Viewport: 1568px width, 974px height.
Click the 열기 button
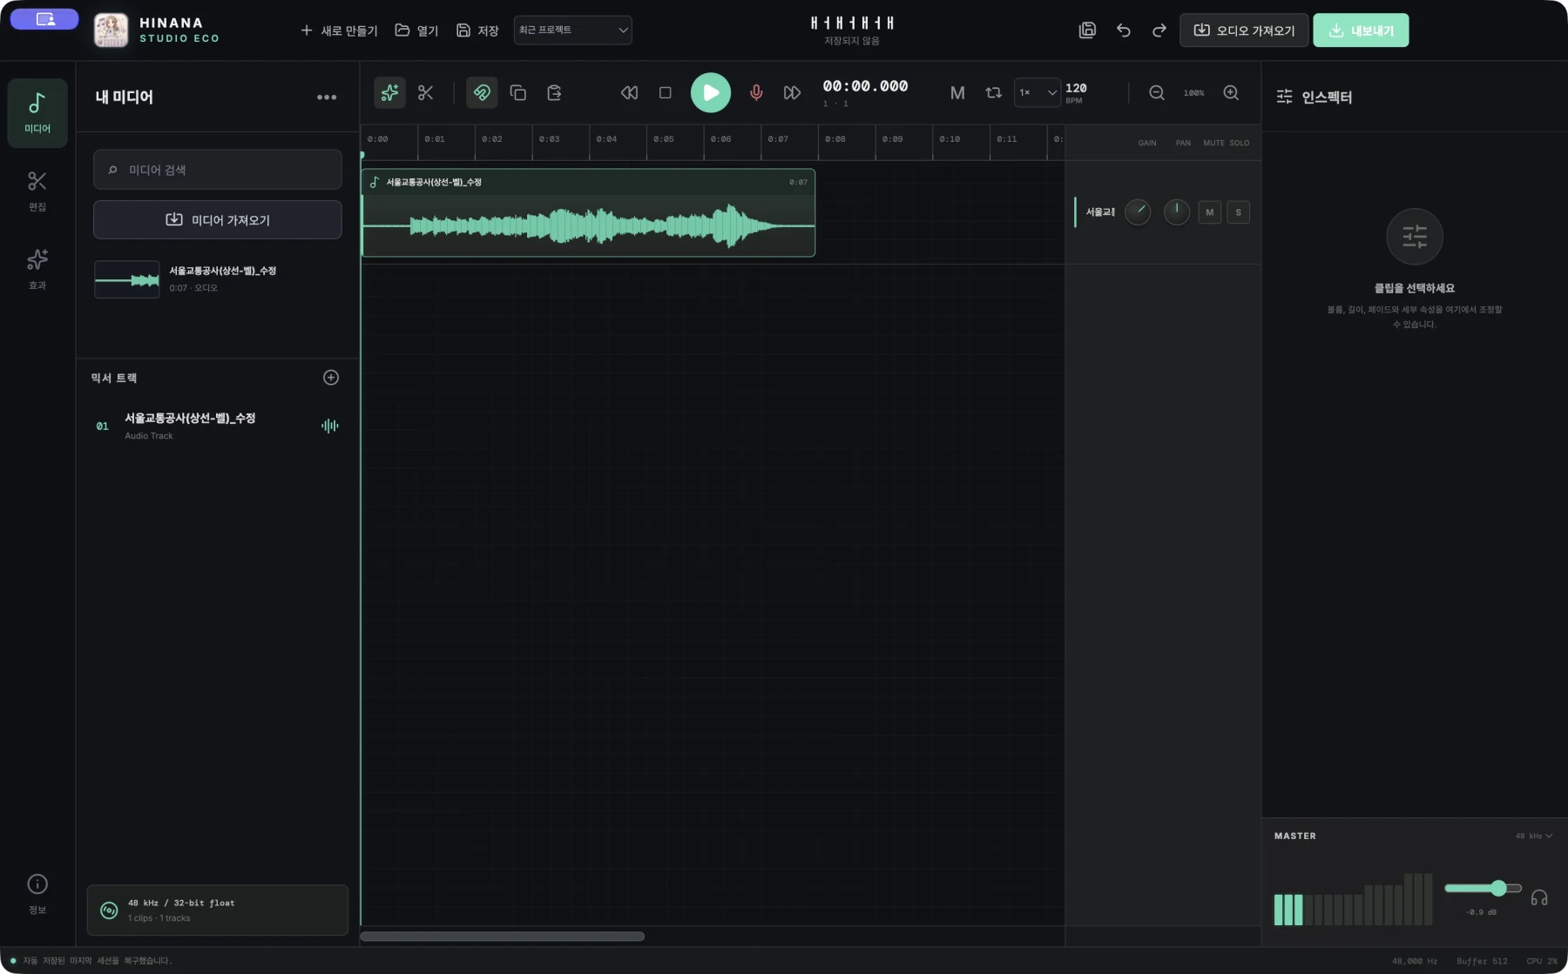pos(416,30)
